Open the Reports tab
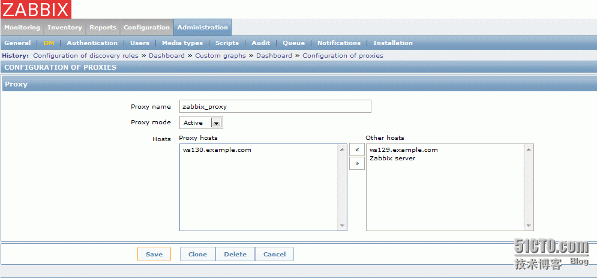 coord(103,28)
